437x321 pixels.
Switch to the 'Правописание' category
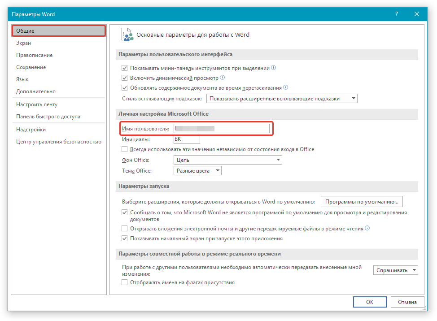tap(35, 55)
